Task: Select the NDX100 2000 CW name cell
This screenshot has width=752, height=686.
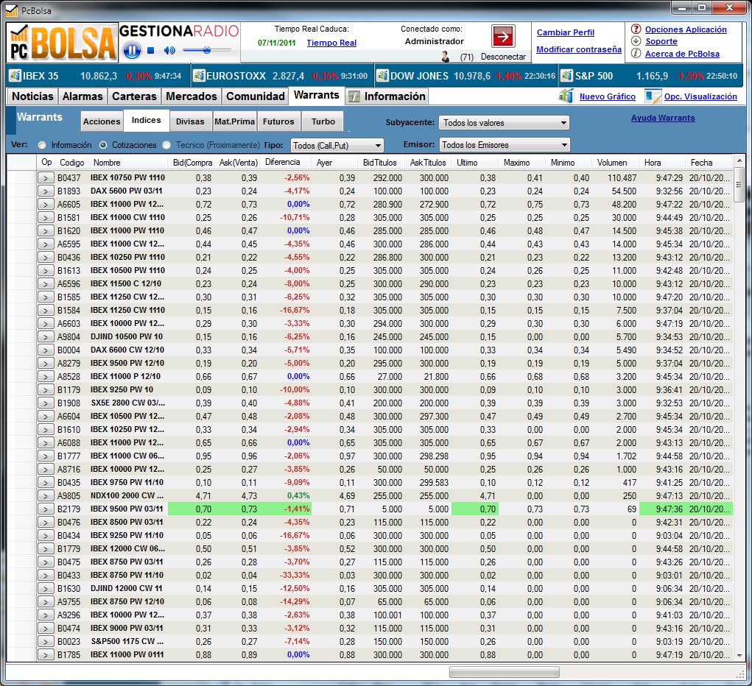Action: 127,495
